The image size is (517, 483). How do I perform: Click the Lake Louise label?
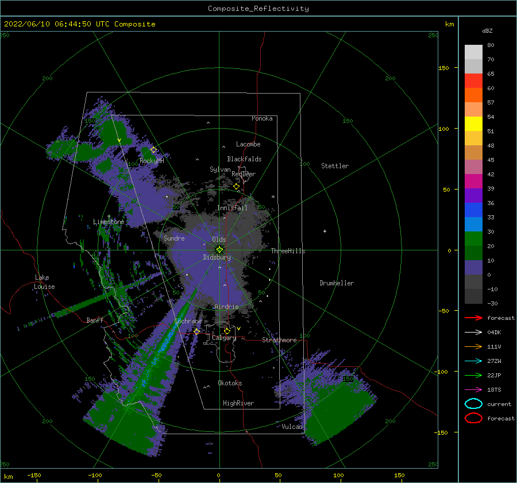[x=44, y=282]
